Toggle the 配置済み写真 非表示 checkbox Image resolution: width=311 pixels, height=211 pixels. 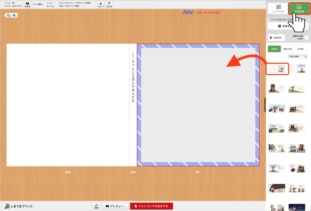(x=306, y=38)
